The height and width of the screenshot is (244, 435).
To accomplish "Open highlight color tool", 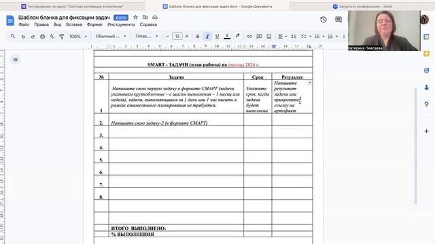I will [x=237, y=36].
